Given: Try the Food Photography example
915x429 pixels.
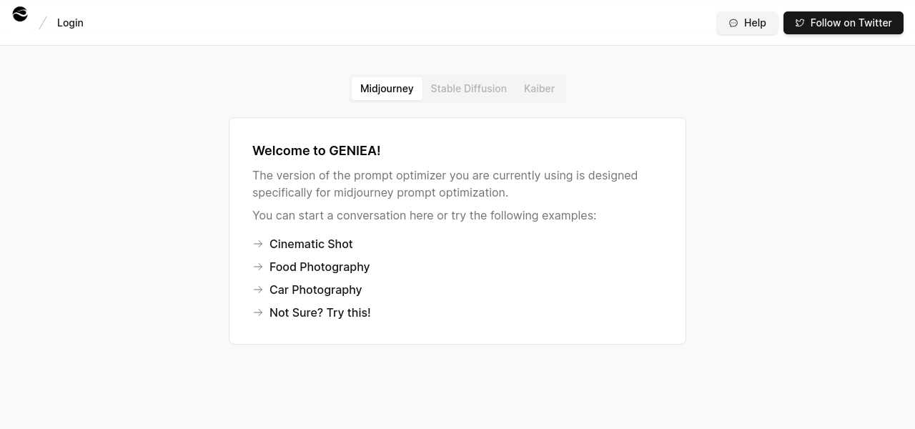Looking at the screenshot, I should coord(320,267).
